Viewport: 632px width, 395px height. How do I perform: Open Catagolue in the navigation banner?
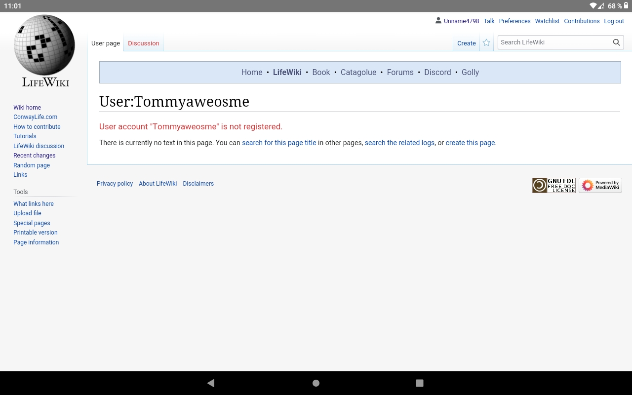pyautogui.click(x=358, y=72)
